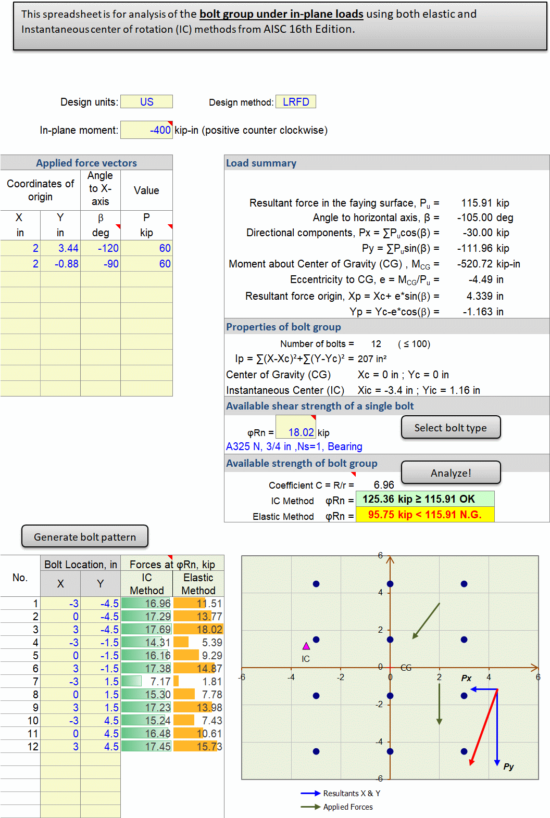Viewport: 550px width, 818px height.
Task: Click the green Applied Forces legend arrow
Action: (x=310, y=807)
